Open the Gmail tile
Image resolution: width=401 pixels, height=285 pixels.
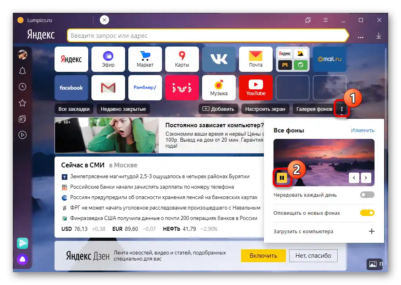[x=108, y=88]
